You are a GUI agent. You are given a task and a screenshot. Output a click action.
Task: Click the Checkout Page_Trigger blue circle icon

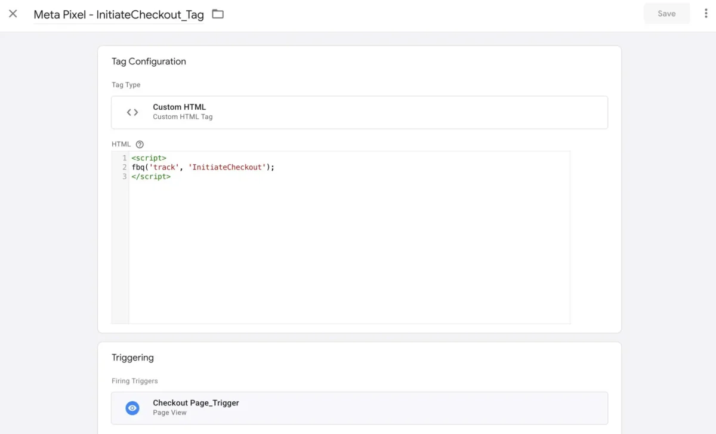click(132, 408)
